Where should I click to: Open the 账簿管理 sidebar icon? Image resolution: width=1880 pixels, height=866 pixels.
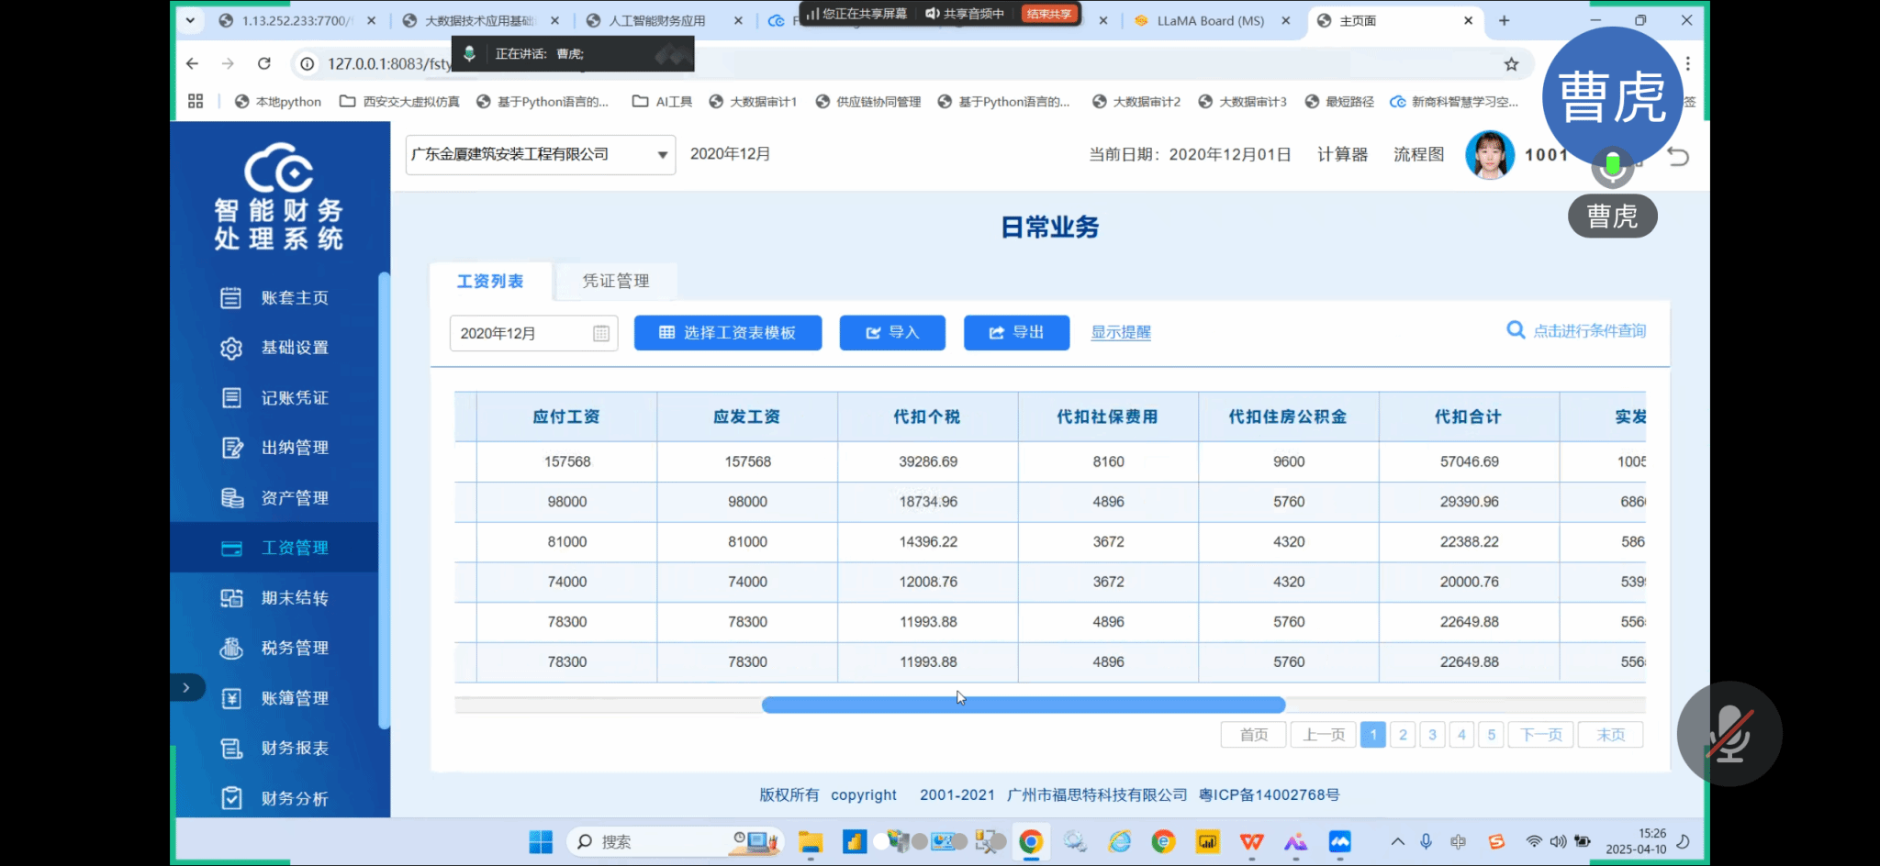[x=231, y=699]
